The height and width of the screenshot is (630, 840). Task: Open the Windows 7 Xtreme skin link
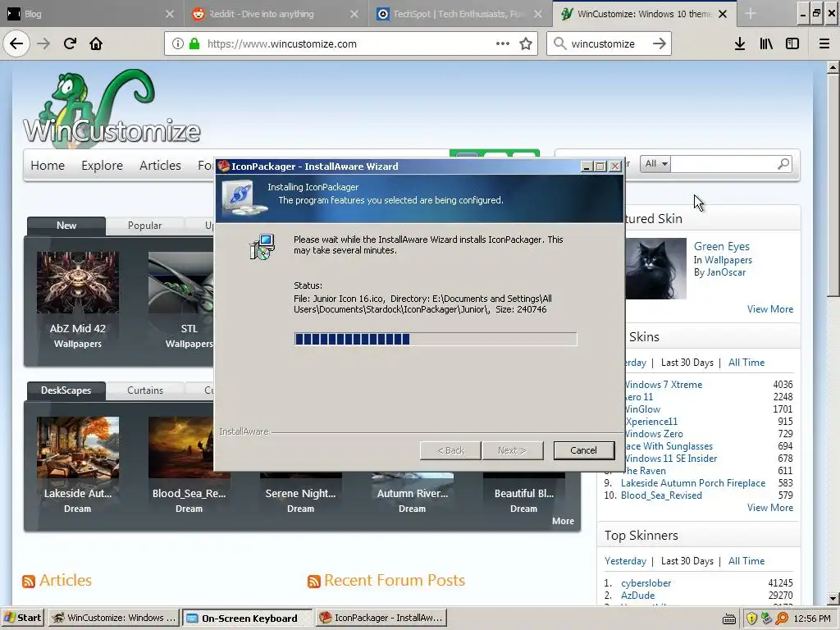click(663, 385)
